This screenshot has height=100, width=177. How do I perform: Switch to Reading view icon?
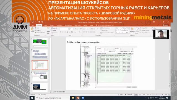[144, 94]
